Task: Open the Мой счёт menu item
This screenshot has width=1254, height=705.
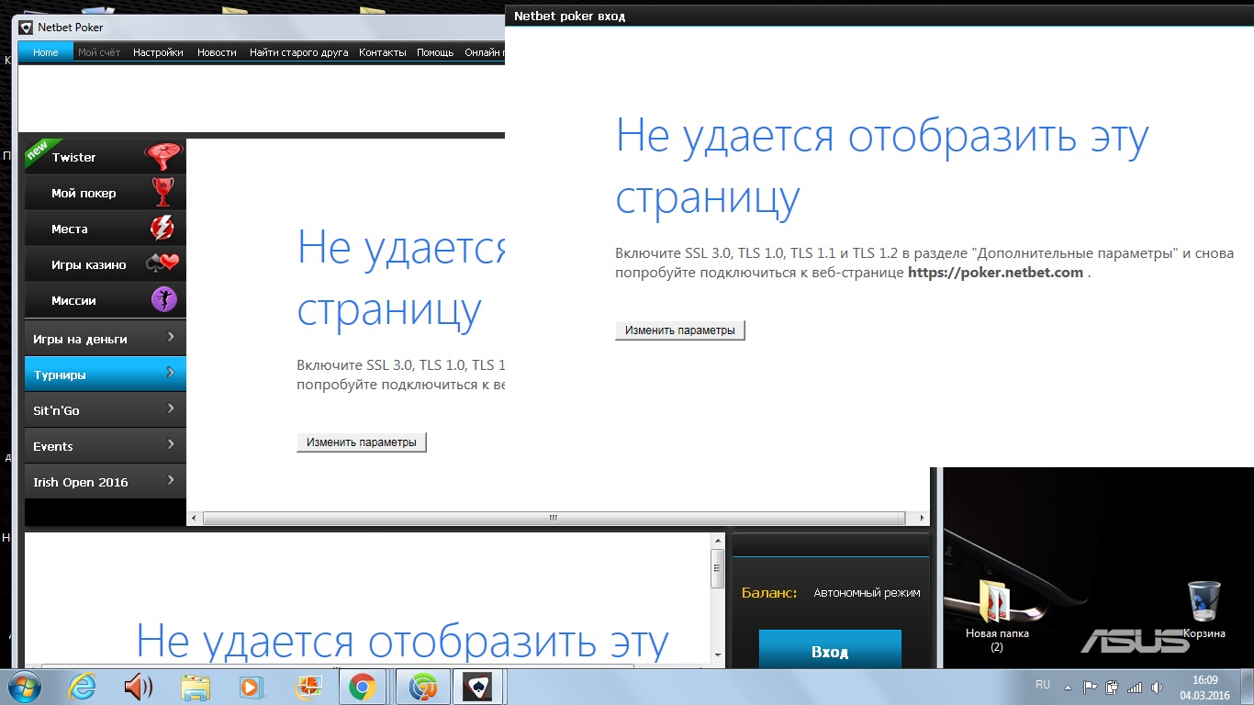Action: click(99, 52)
